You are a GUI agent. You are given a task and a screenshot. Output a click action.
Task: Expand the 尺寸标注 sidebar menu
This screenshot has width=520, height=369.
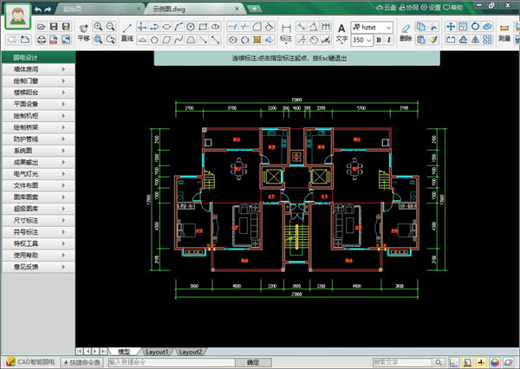[37, 220]
